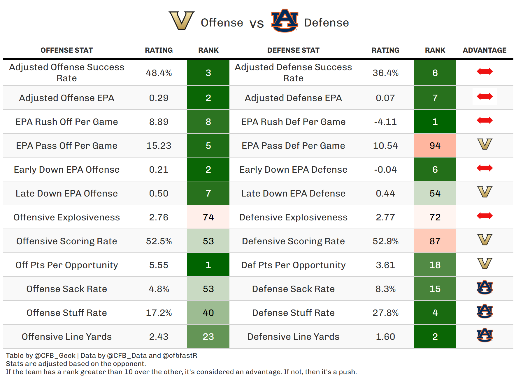Click Vanderbilt icon in Late Down EPA row
The width and height of the screenshot is (516, 382).
click(x=485, y=192)
